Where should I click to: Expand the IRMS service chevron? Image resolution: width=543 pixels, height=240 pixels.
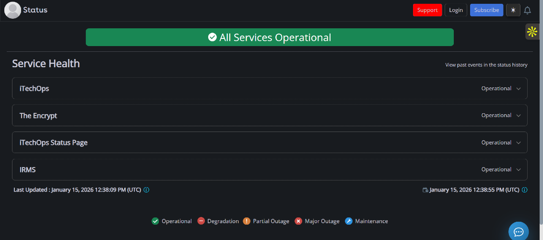[x=519, y=169]
